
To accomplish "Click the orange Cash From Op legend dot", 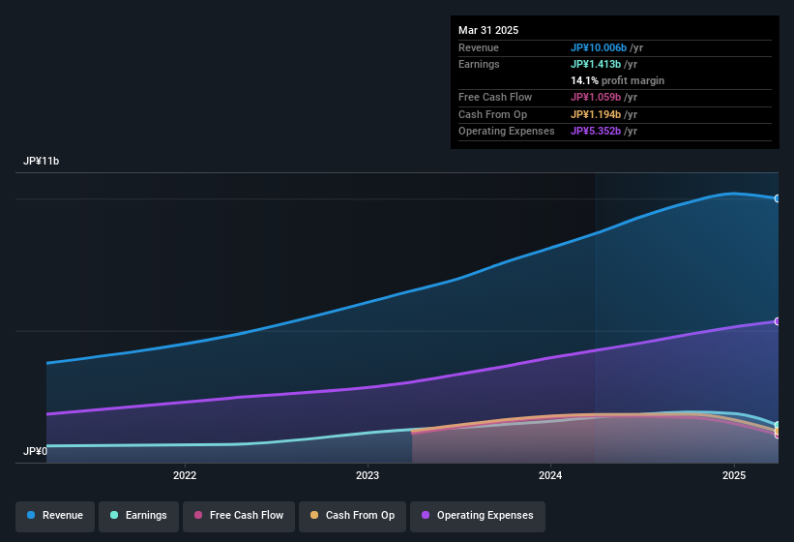I will tap(314, 515).
